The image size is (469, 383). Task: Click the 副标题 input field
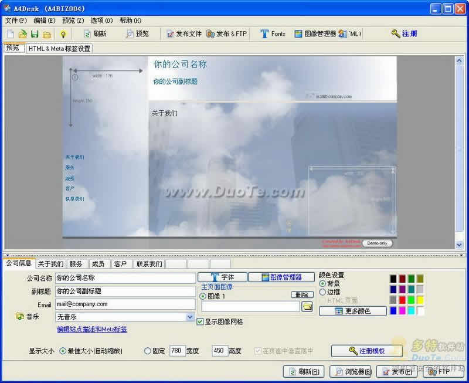pyautogui.click(x=125, y=291)
